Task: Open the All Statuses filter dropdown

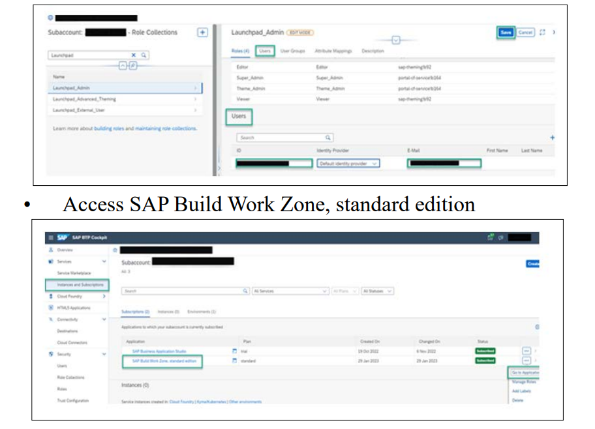Action: tap(377, 291)
